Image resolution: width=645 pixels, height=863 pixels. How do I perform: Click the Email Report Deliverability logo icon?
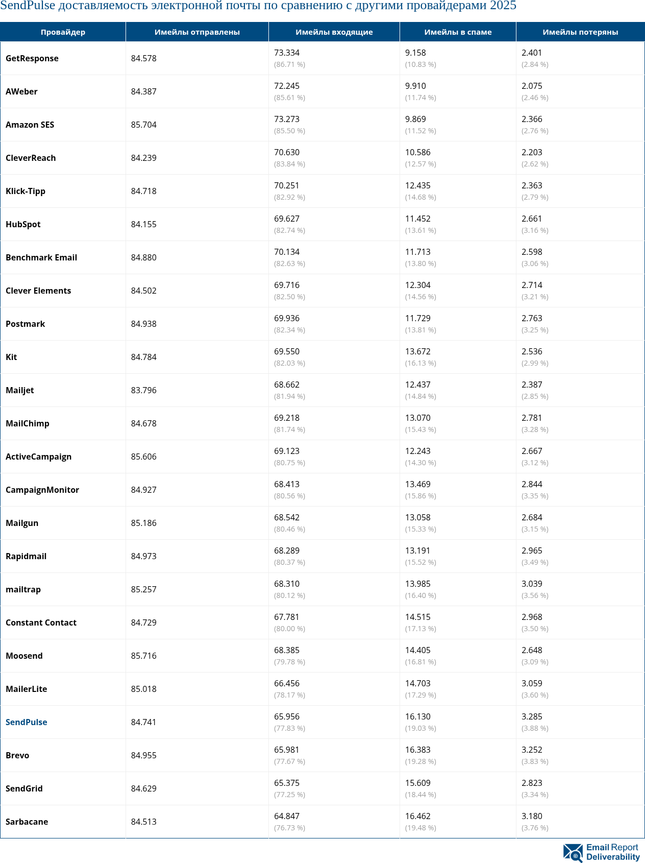point(573,852)
